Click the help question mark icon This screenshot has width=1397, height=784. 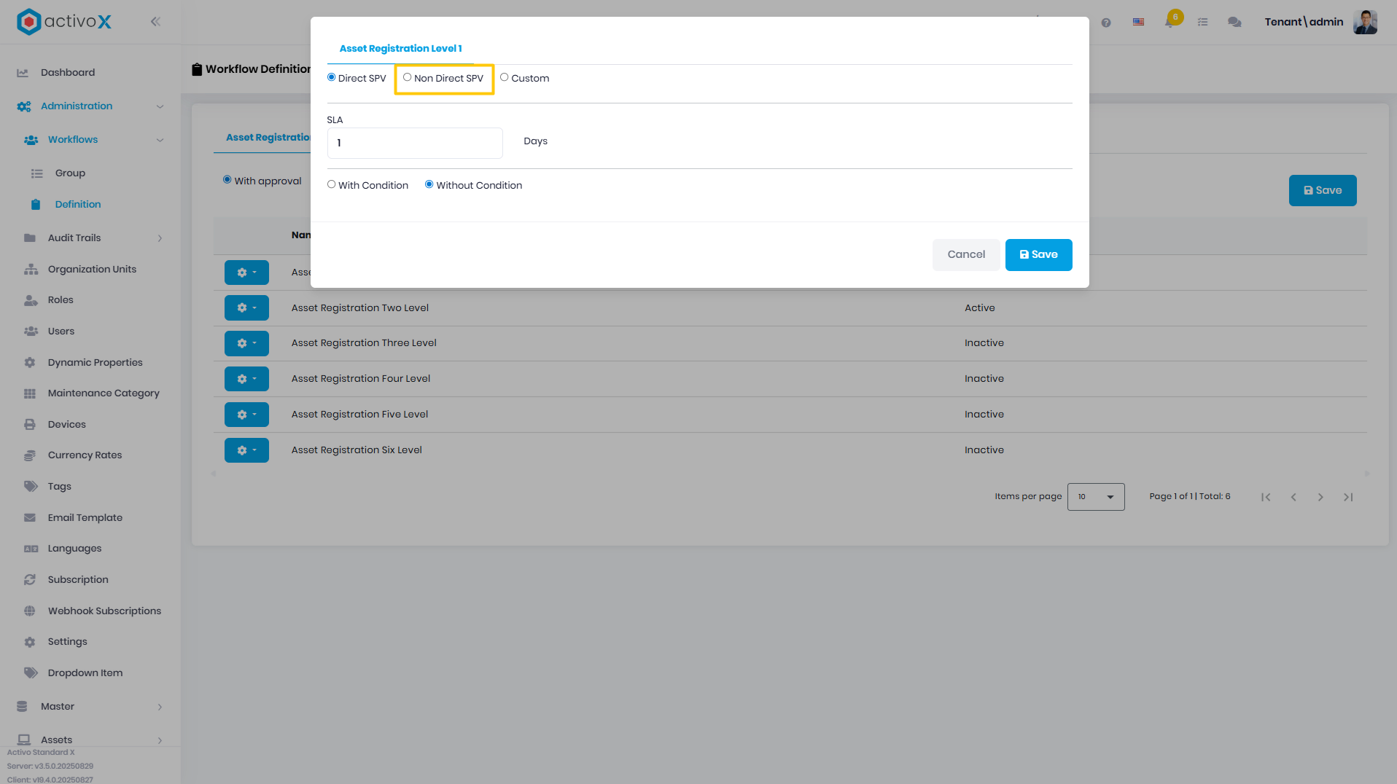pyautogui.click(x=1106, y=23)
